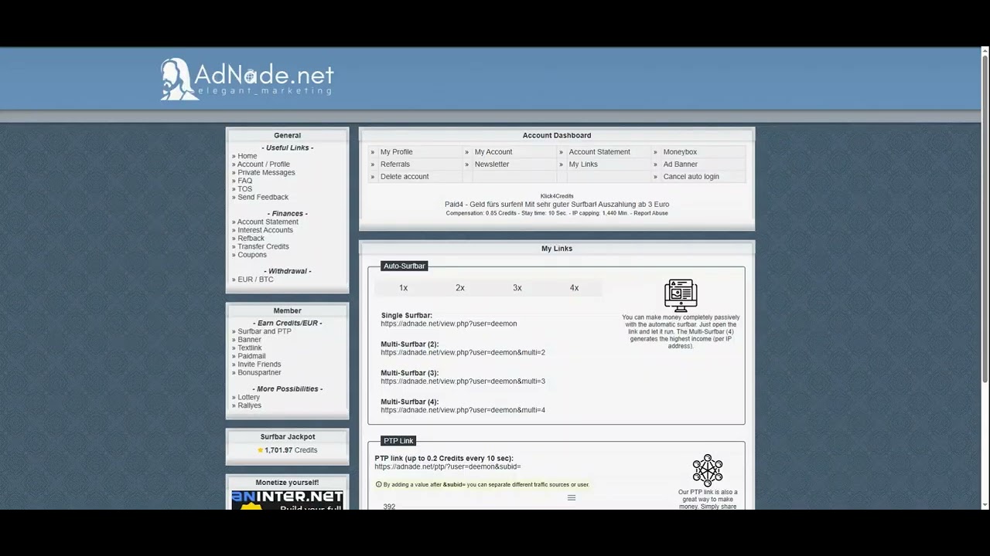This screenshot has height=556, width=990.
Task: Open Coupons sidebar link
Action: [252, 255]
